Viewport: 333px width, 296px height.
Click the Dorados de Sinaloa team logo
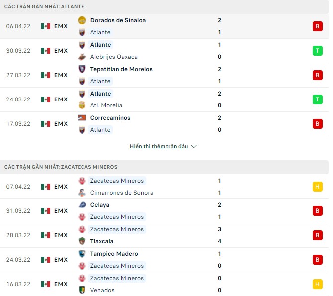point(82,20)
